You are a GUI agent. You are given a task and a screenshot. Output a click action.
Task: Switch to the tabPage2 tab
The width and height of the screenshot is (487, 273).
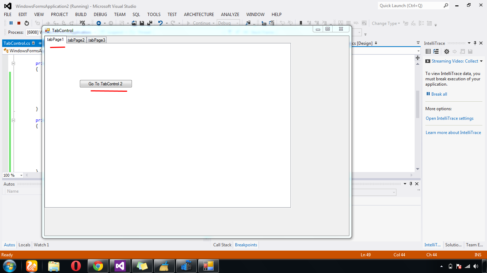(x=76, y=40)
